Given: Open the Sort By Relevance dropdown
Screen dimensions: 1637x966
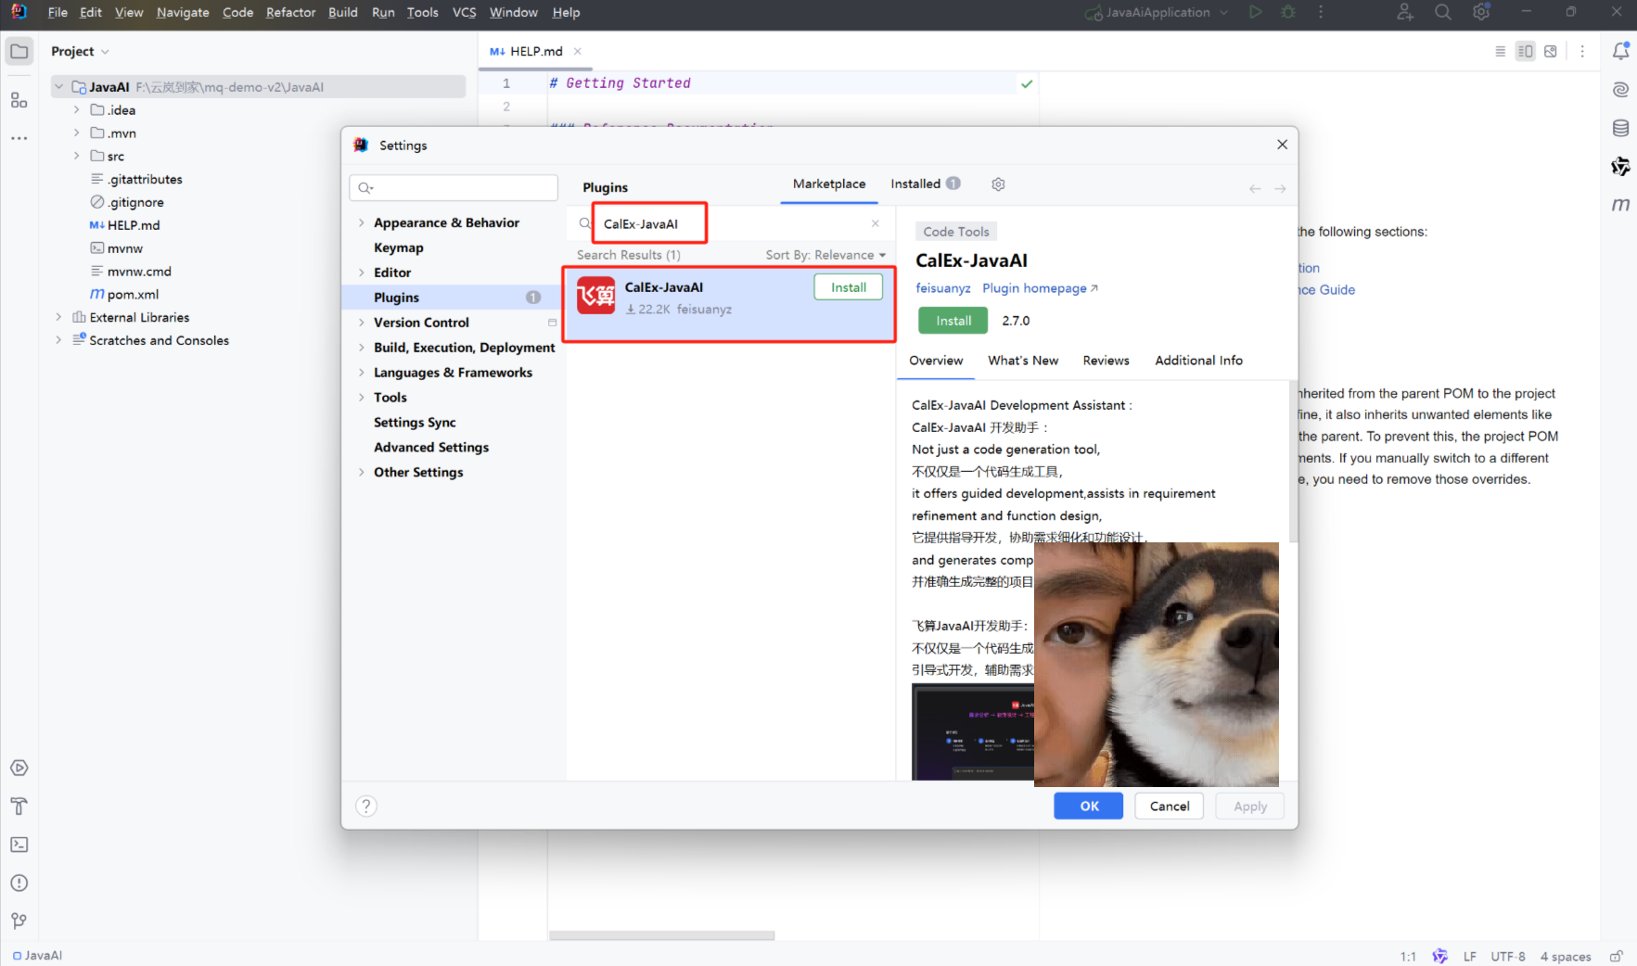Looking at the screenshot, I should point(825,255).
